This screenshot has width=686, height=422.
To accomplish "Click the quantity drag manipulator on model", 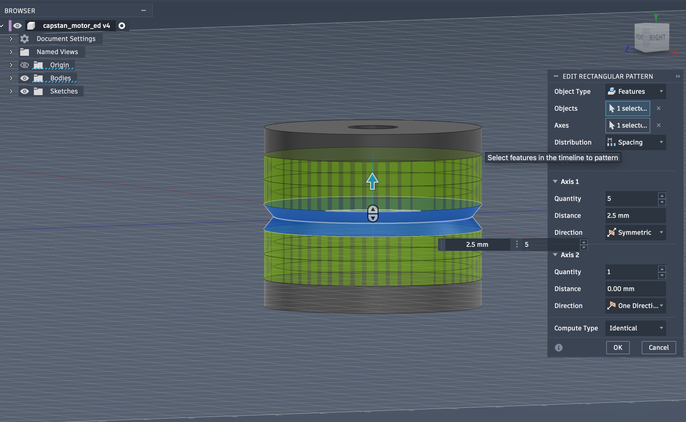I will tap(373, 214).
